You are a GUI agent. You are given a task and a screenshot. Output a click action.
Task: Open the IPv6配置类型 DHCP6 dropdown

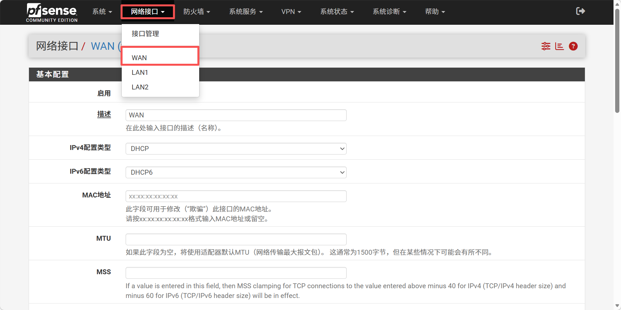click(236, 172)
